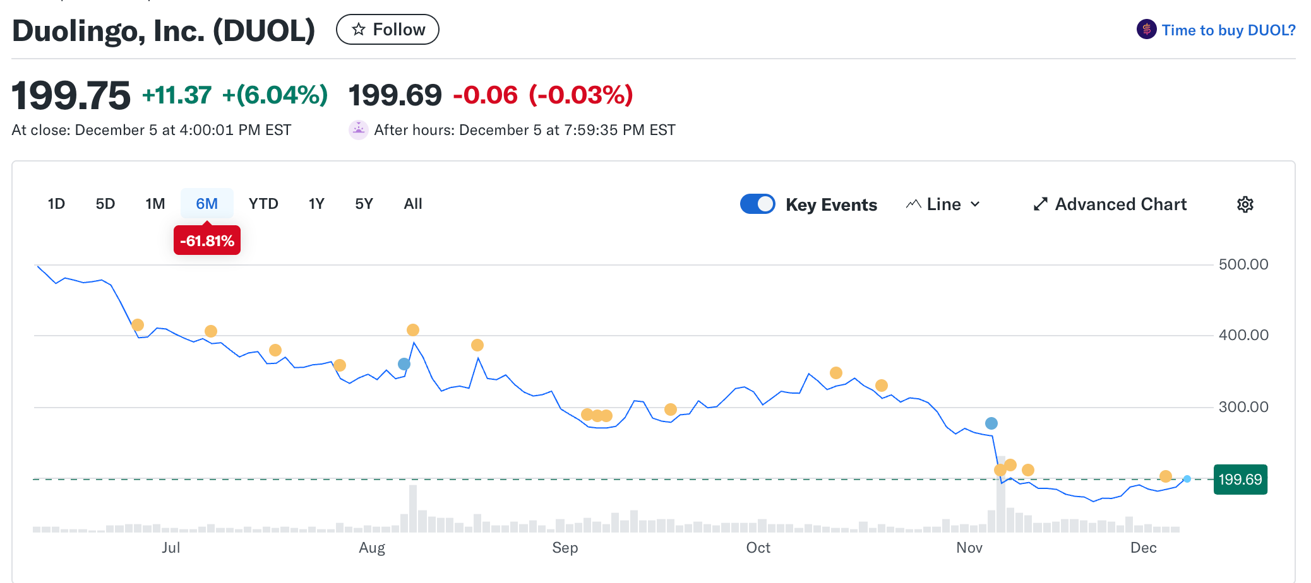Select the 5D range tab
Image resolution: width=1311 pixels, height=583 pixels.
tap(105, 204)
